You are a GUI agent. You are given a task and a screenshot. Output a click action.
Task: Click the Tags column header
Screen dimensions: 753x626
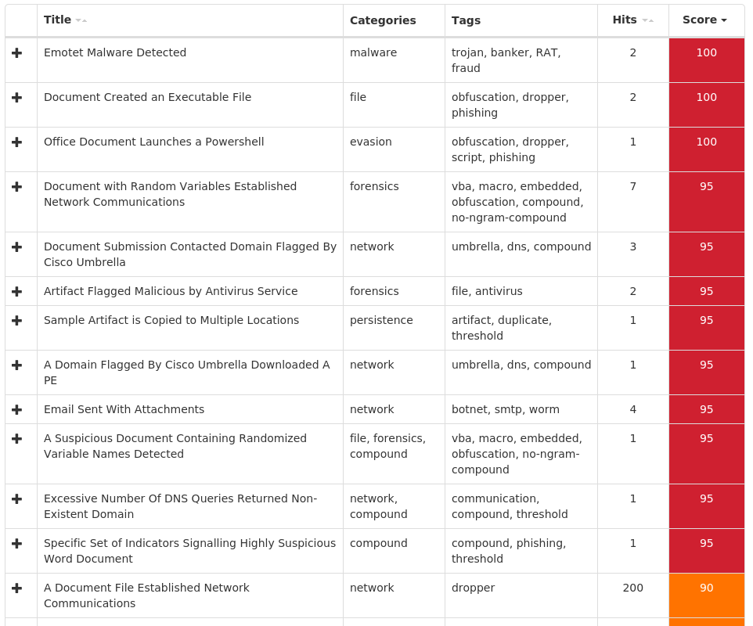[x=466, y=20]
